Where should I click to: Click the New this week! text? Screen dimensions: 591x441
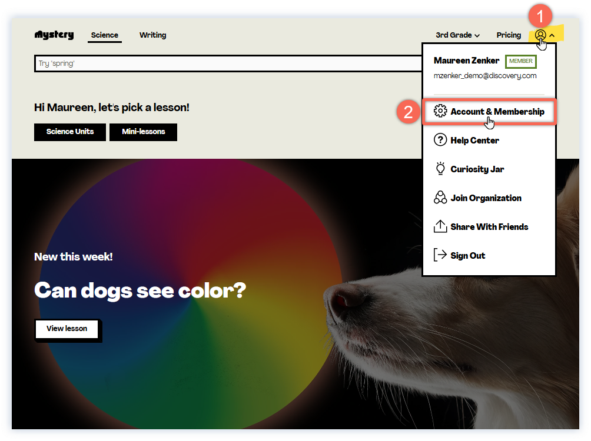tap(74, 257)
